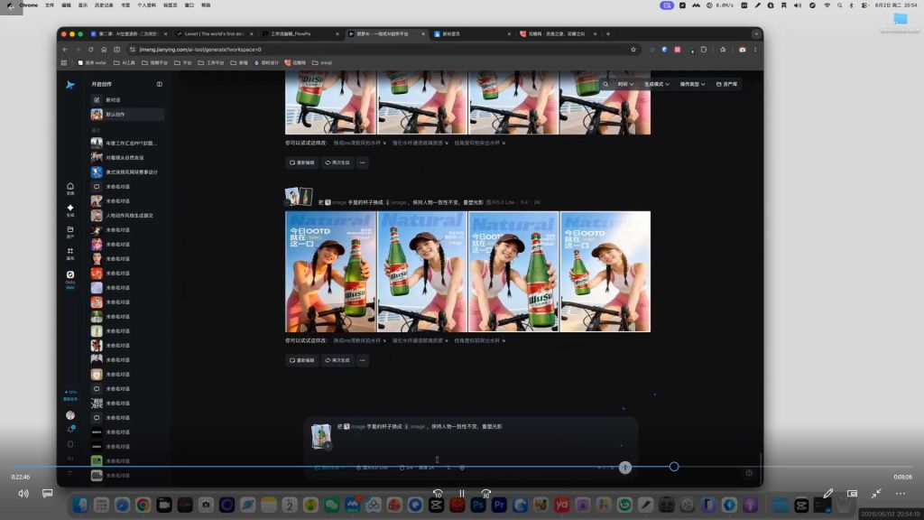Open more options under lower image set
Screen dimensions: 924x520
pos(363,360)
